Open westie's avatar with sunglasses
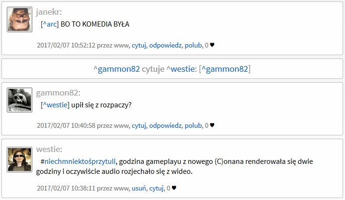This screenshot has width=345, height=200. (20, 160)
